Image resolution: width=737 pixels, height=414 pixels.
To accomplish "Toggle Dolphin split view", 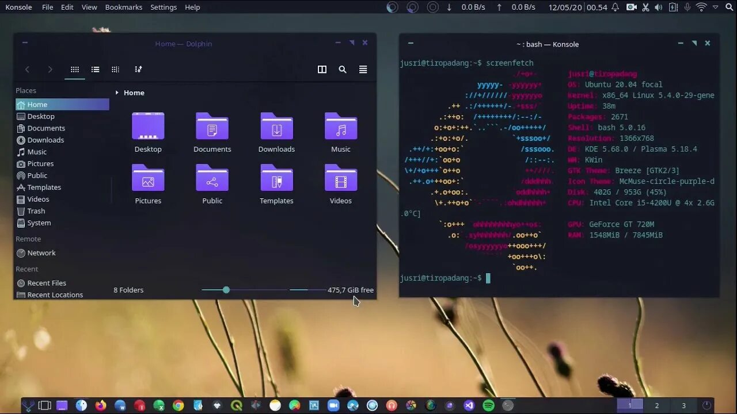I will coord(322,70).
